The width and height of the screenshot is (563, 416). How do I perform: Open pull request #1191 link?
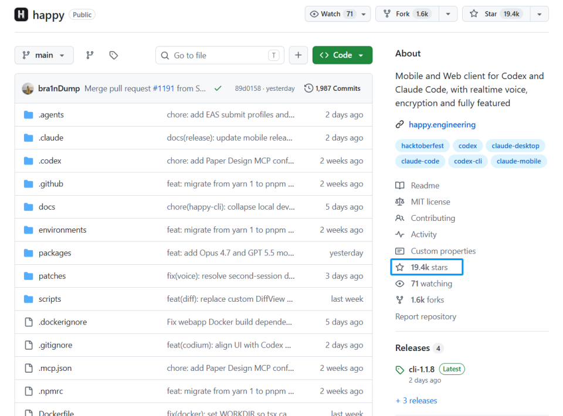pyautogui.click(x=164, y=88)
